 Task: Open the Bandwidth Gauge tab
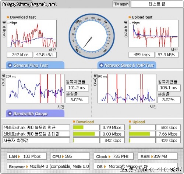[35, 114]
